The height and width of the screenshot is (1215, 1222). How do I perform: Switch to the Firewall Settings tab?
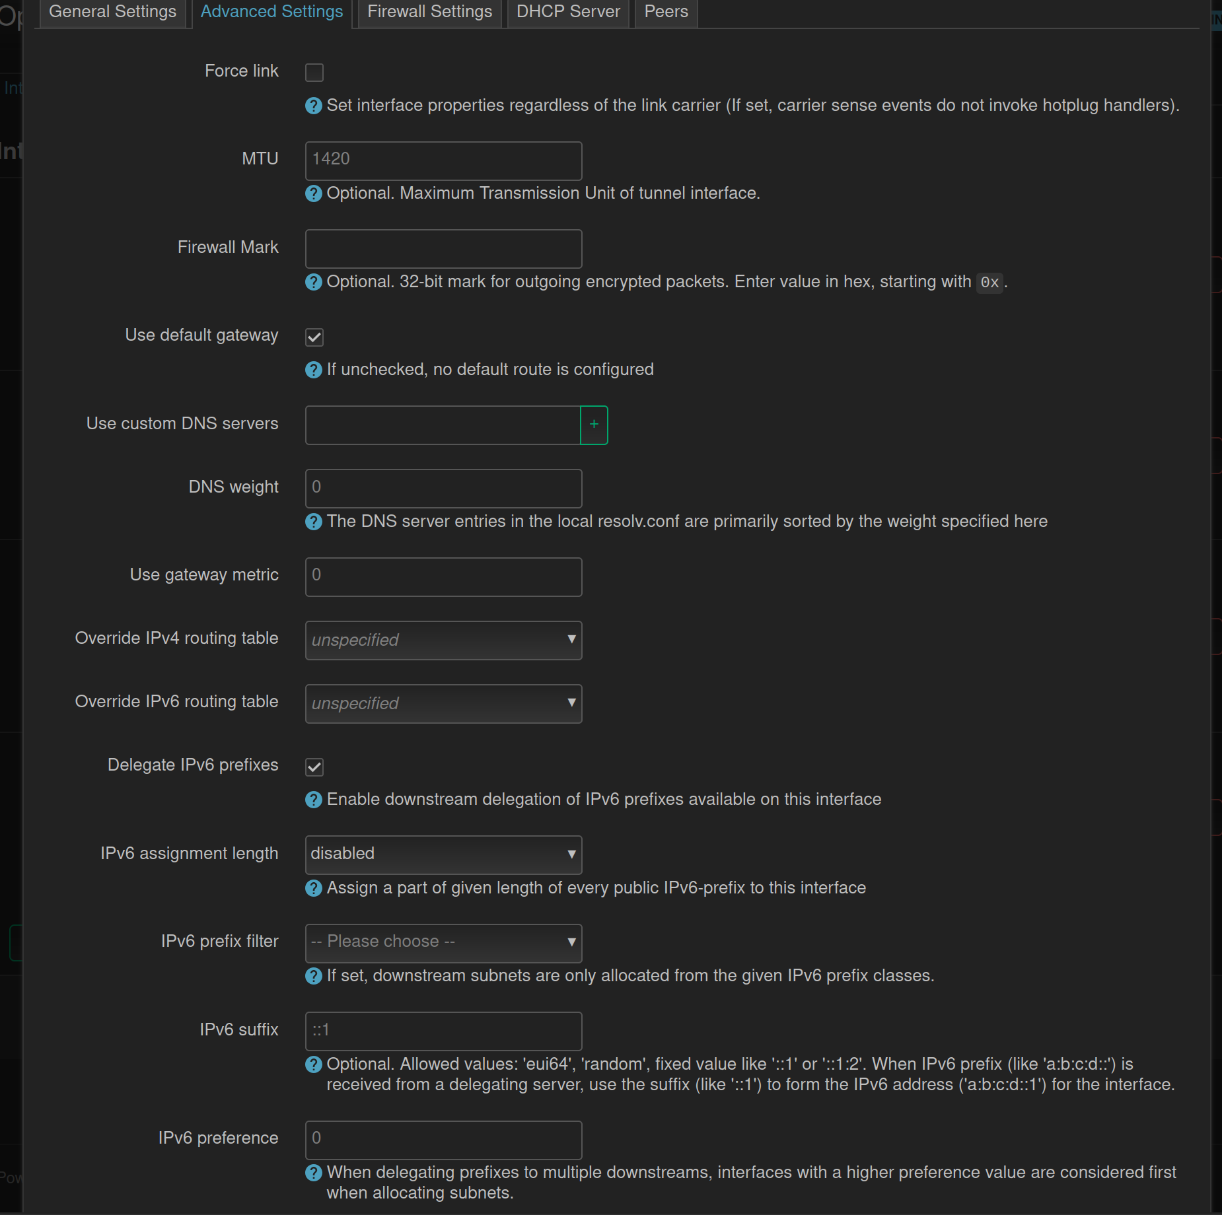[429, 12]
